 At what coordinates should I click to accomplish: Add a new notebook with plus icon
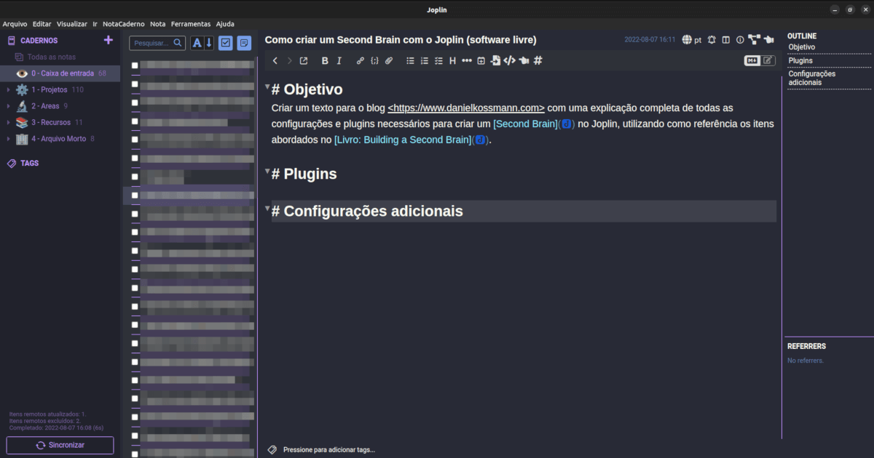109,40
